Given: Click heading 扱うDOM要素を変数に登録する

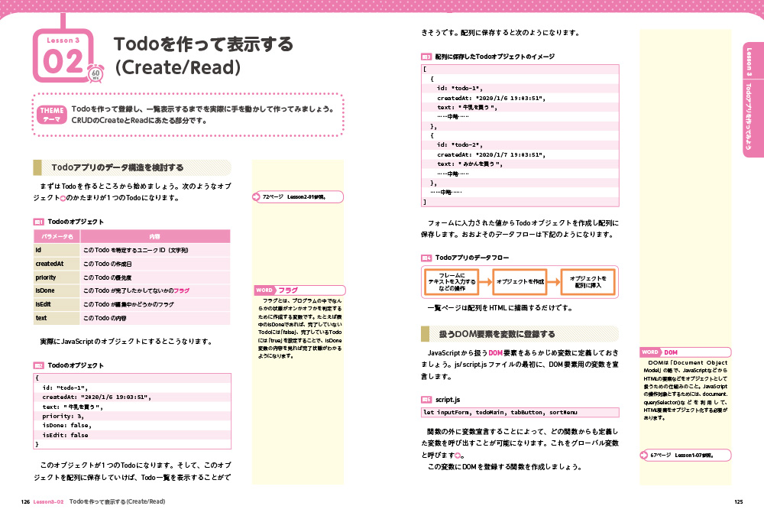Looking at the screenshot, I should (497, 334).
